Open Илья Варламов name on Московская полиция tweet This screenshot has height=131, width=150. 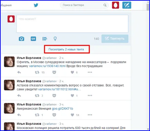click(29, 124)
